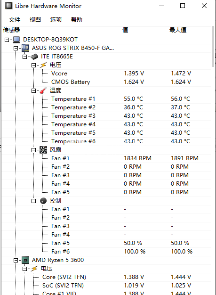Collapse the 风扇 fan group

[33, 150]
